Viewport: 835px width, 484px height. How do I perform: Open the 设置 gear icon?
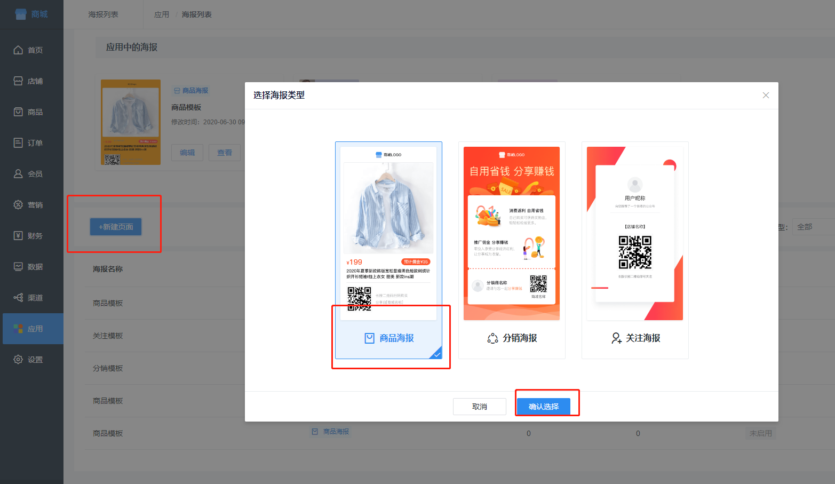18,360
